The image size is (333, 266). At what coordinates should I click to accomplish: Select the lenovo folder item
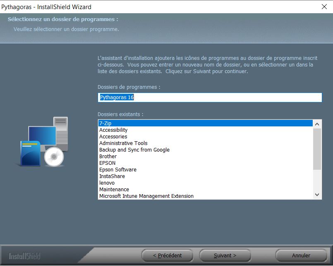pos(205,183)
